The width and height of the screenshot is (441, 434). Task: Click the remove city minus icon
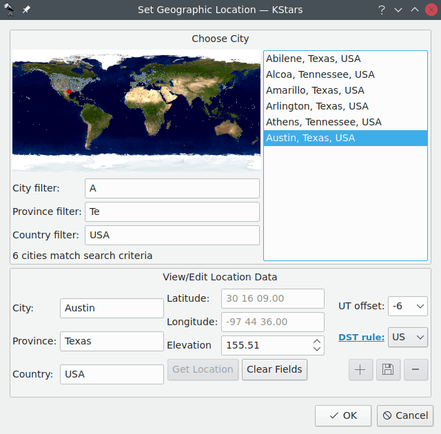pos(416,370)
